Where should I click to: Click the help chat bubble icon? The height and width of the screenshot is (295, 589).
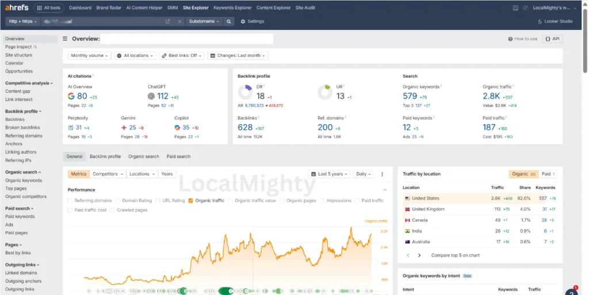(x=572, y=292)
